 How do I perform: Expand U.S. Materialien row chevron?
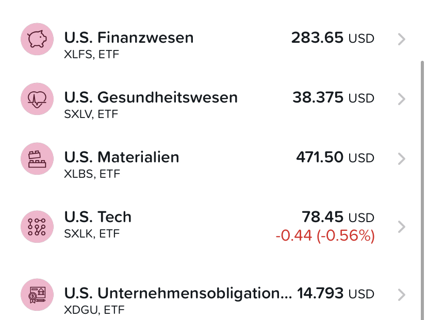401,159
